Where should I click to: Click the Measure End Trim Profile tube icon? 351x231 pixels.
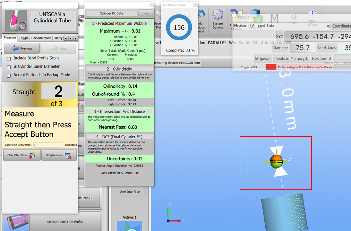[x=16, y=222]
